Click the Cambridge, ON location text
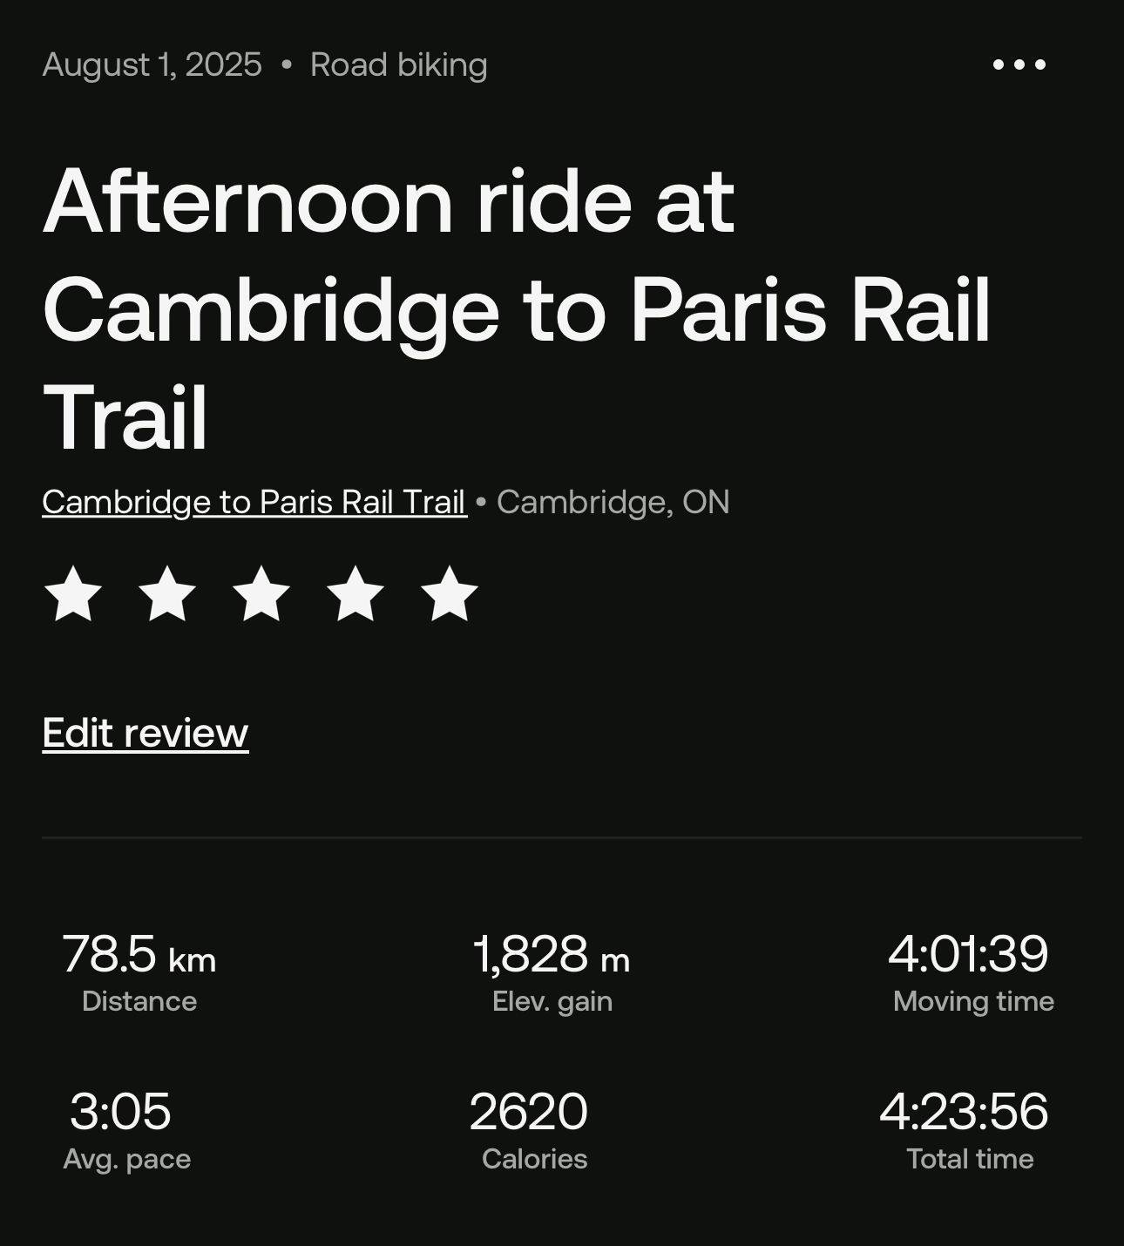Image resolution: width=1124 pixels, height=1246 pixels. pos(613,502)
